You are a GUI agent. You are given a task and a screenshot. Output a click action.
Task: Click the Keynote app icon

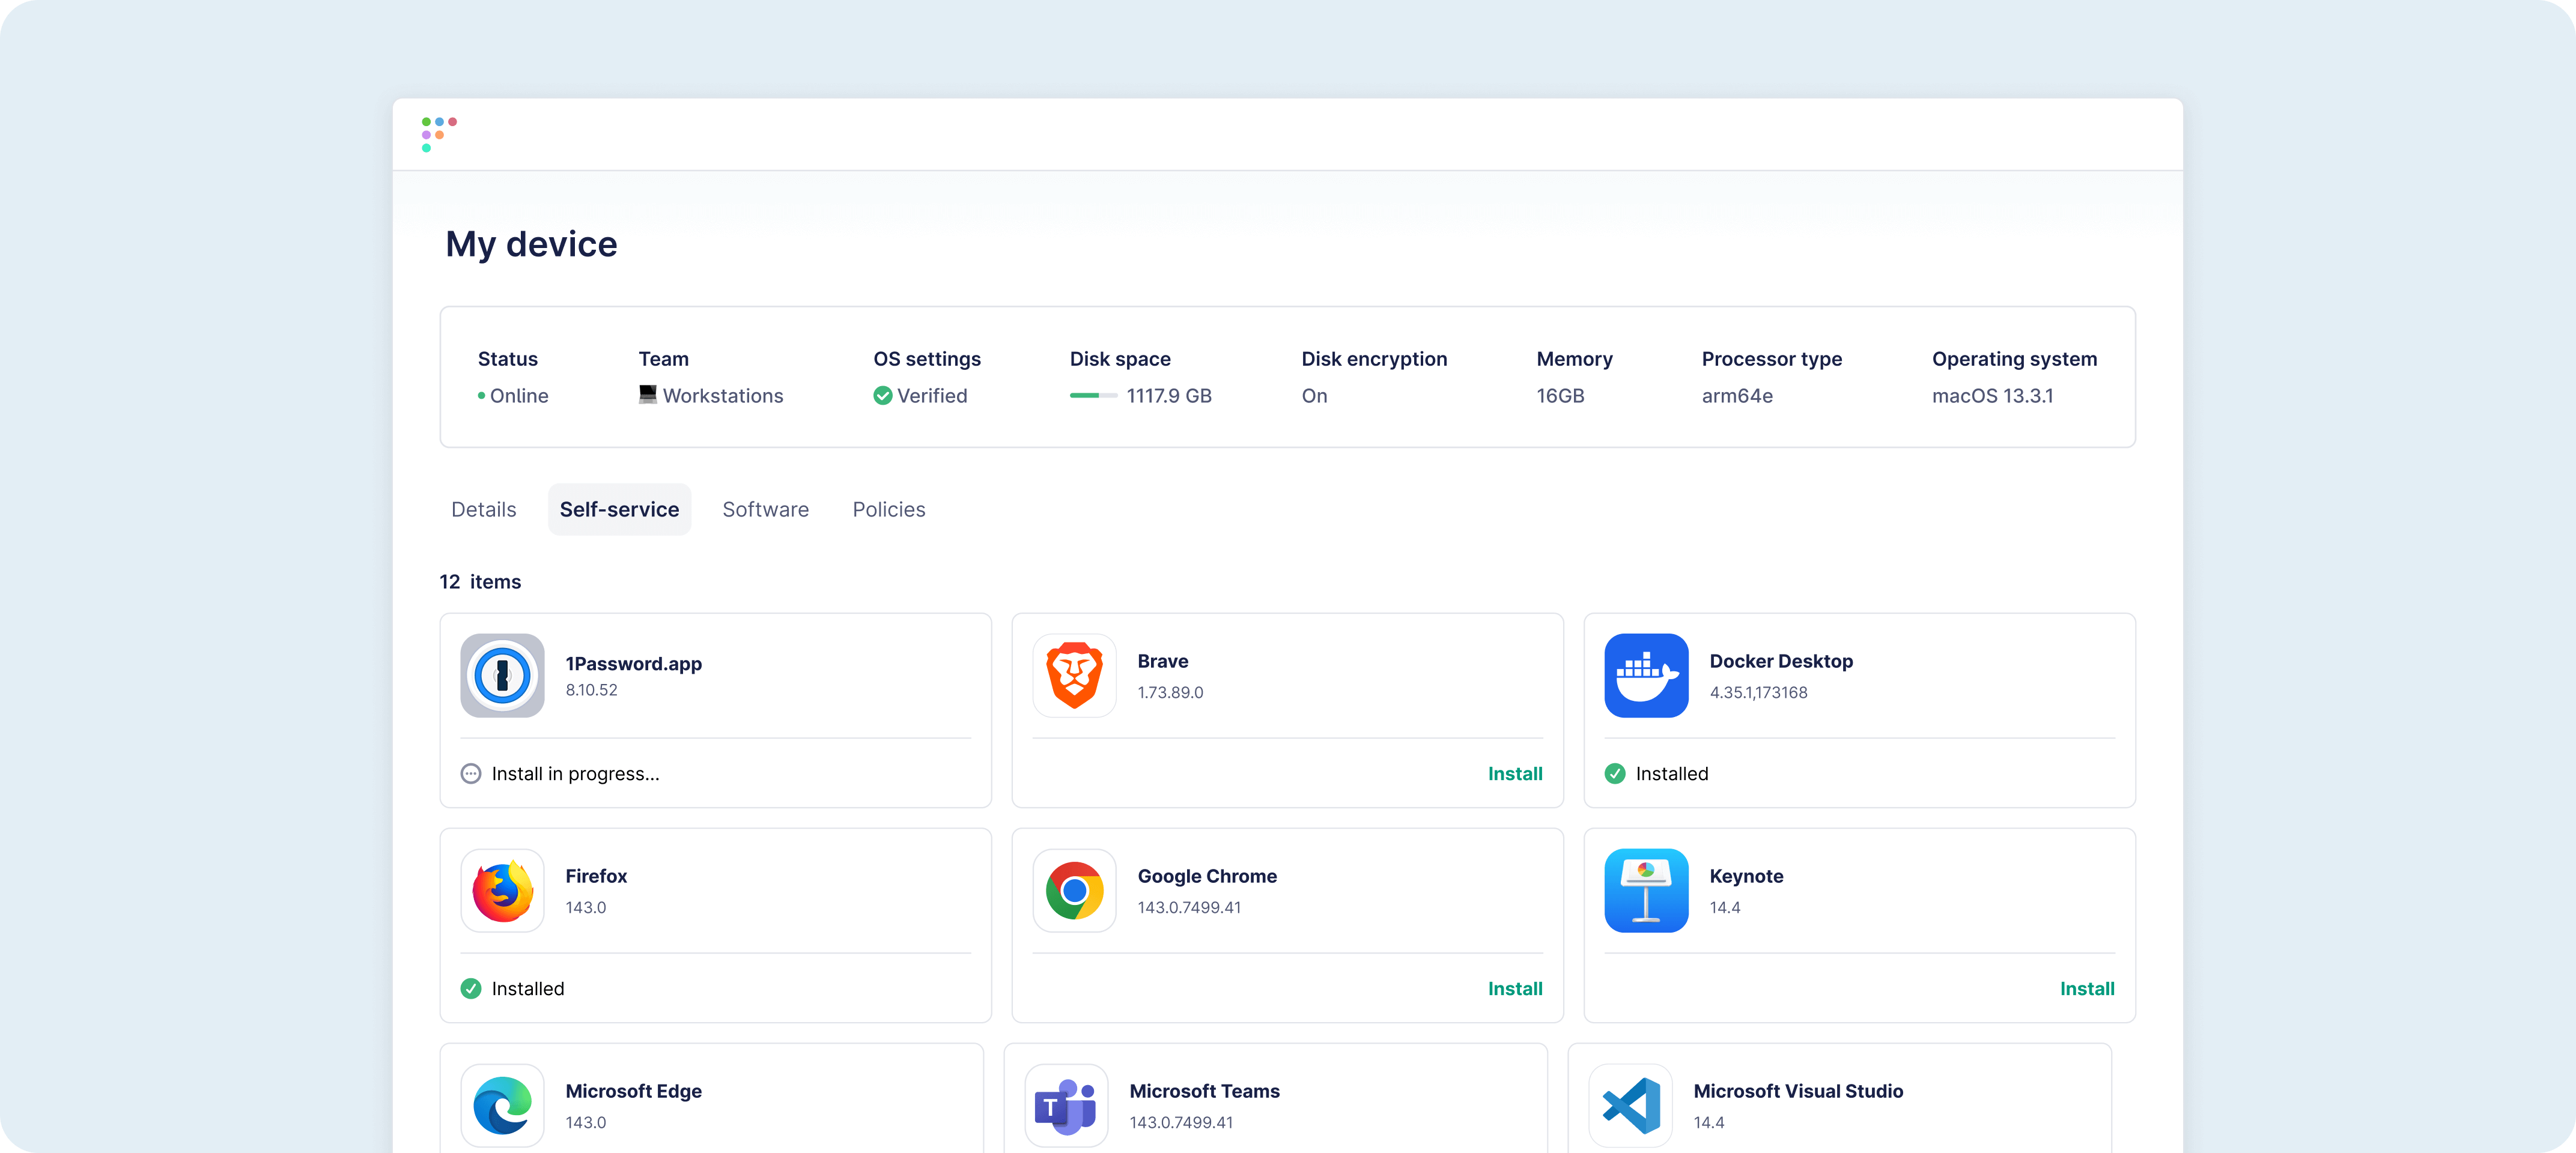(1645, 890)
